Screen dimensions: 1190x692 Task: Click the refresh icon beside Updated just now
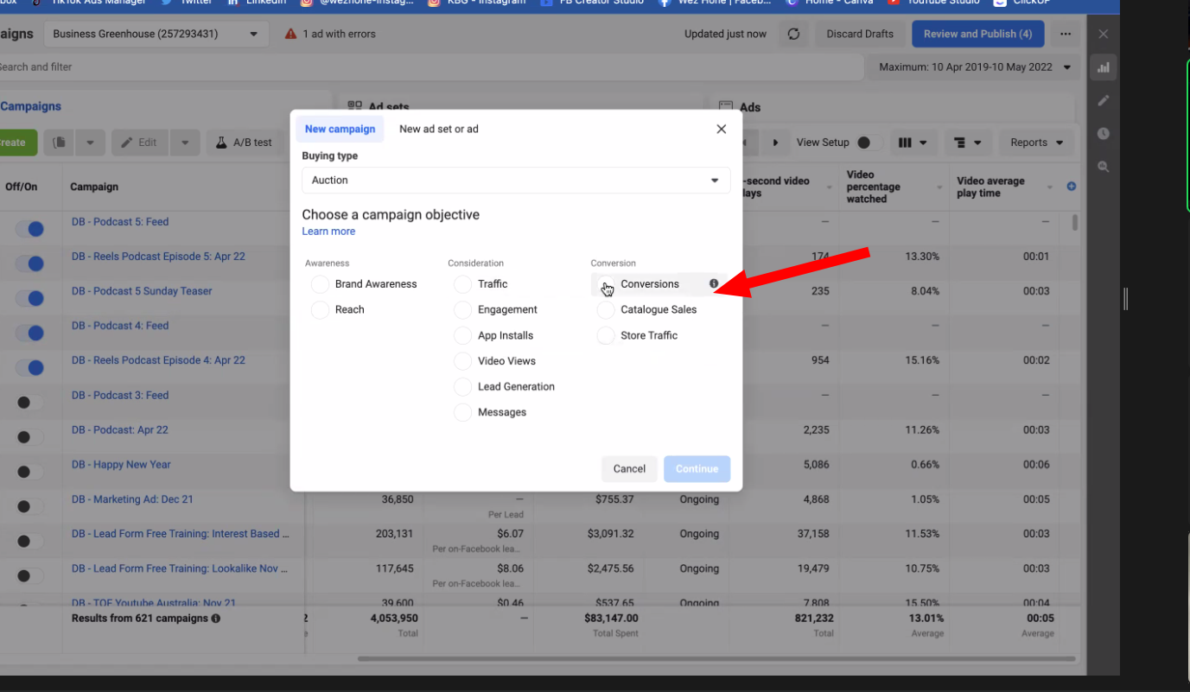point(793,35)
